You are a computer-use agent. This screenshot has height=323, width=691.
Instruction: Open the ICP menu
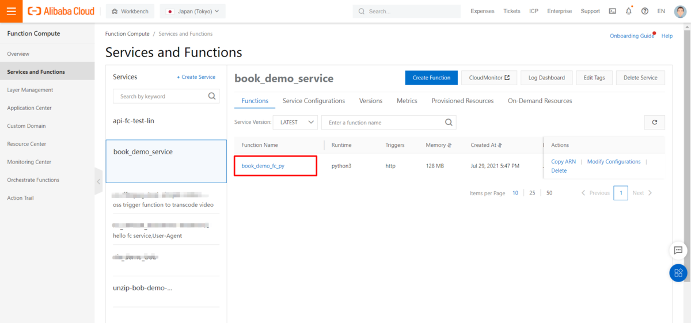534,11
